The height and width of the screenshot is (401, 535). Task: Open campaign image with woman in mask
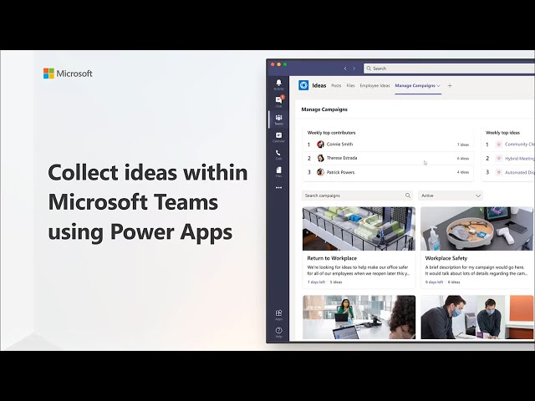359,317
